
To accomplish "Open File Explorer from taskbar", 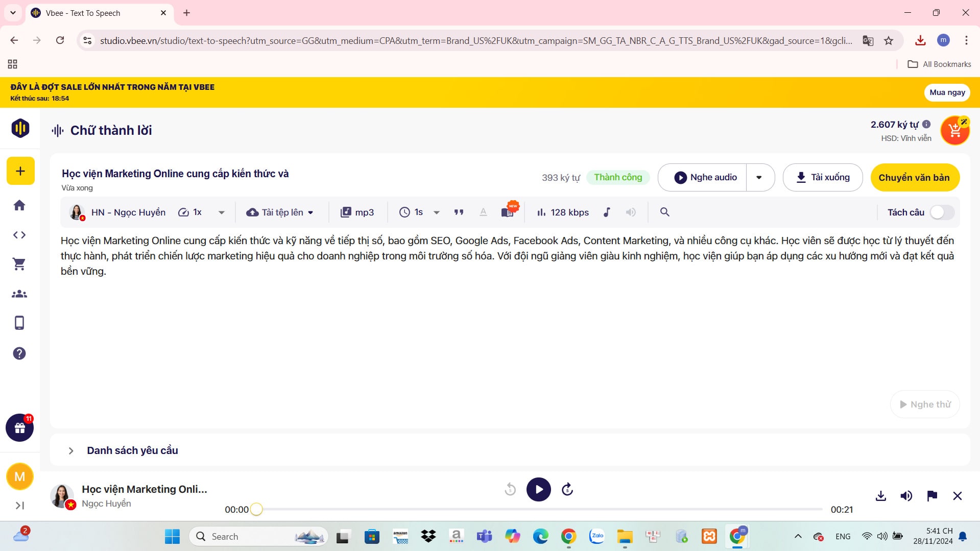I will (624, 536).
